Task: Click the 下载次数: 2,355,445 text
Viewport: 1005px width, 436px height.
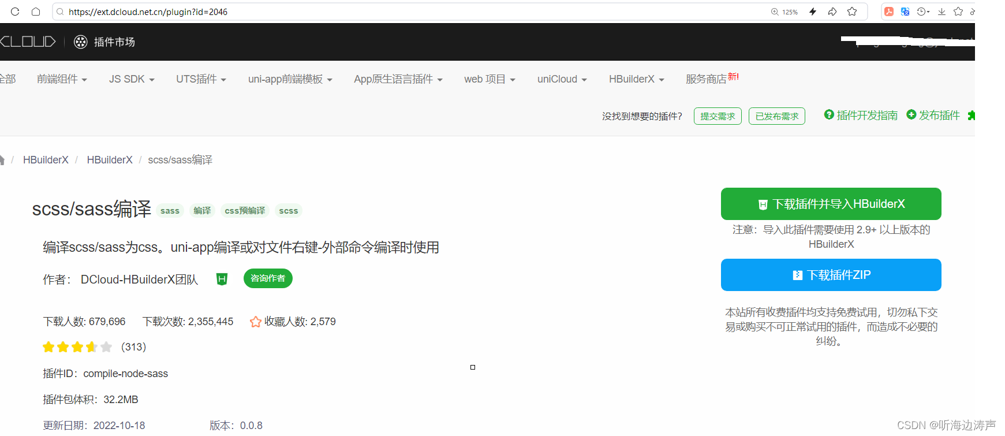Action: tap(188, 322)
